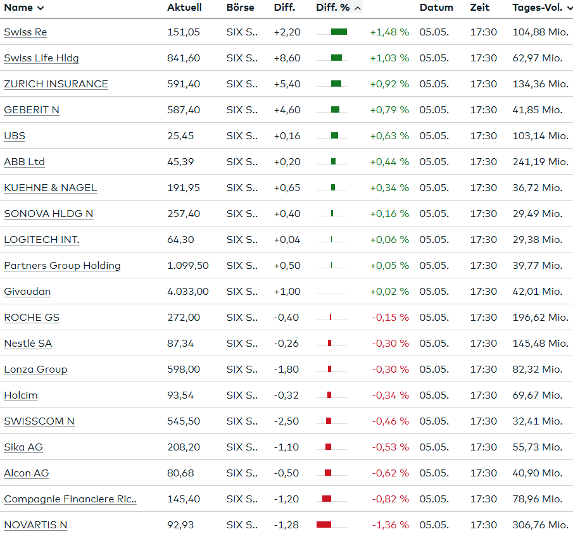Open the Partners Group Holding link

coord(62,266)
